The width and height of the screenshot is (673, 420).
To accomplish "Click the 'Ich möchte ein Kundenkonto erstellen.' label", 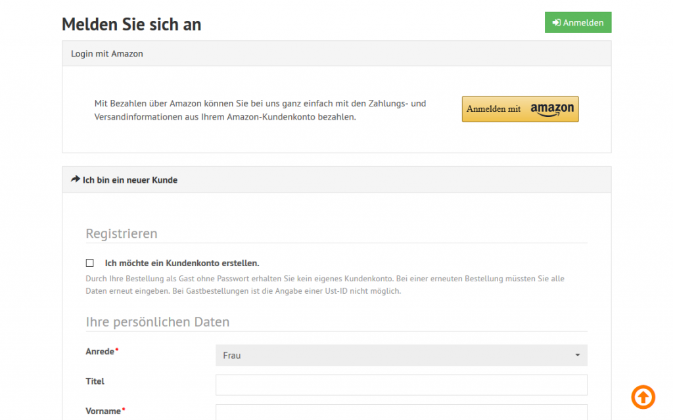I will click(182, 263).
